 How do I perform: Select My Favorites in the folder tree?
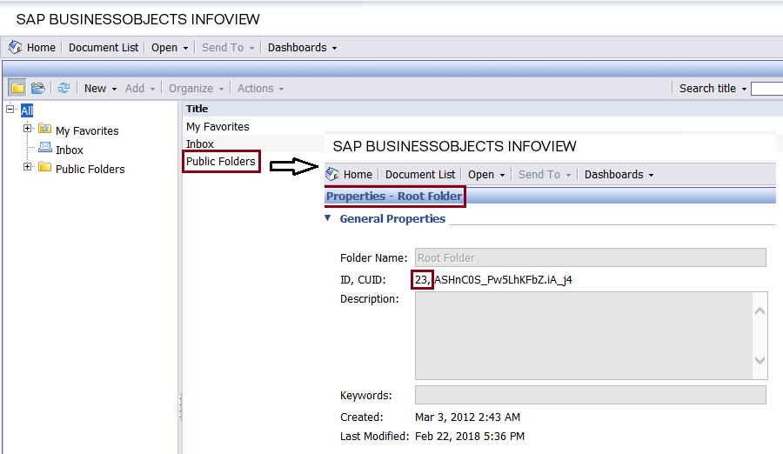(87, 130)
